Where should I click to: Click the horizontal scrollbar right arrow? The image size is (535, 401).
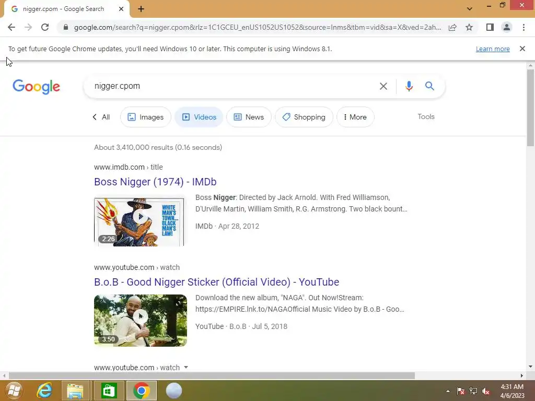coord(521,375)
